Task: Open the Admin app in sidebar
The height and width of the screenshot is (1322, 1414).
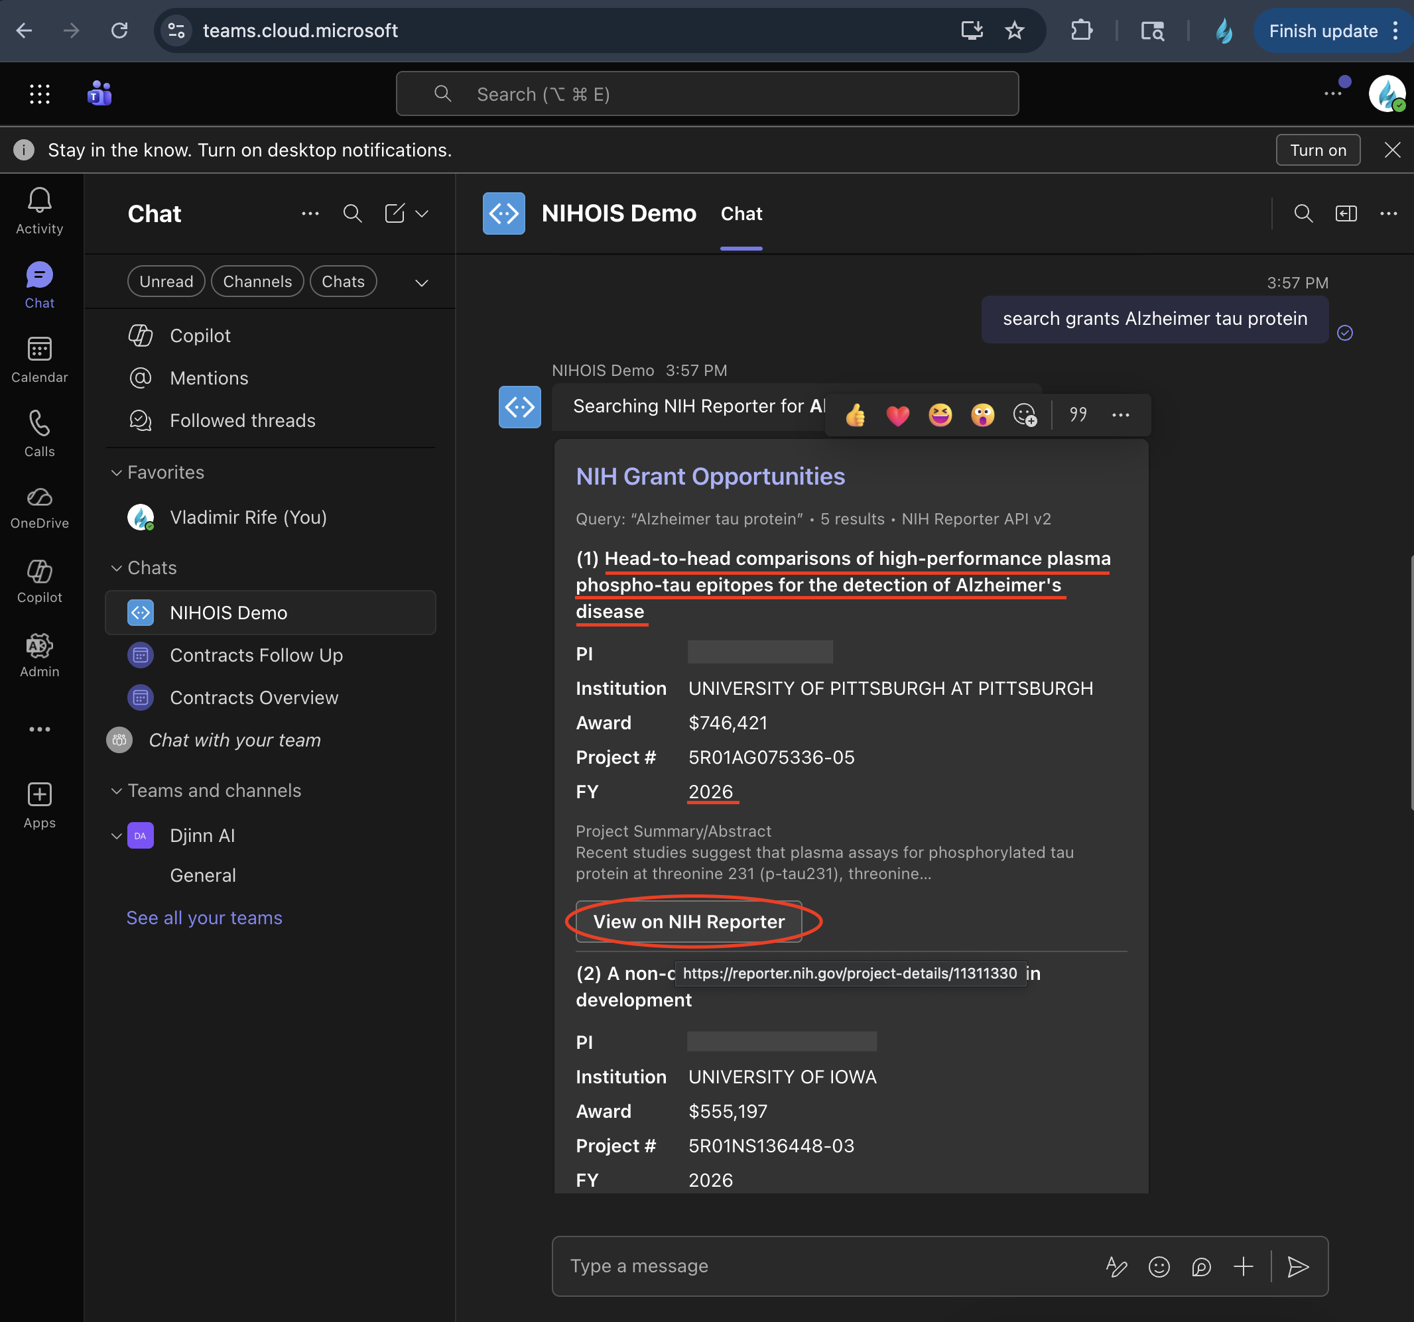Action: [40, 656]
